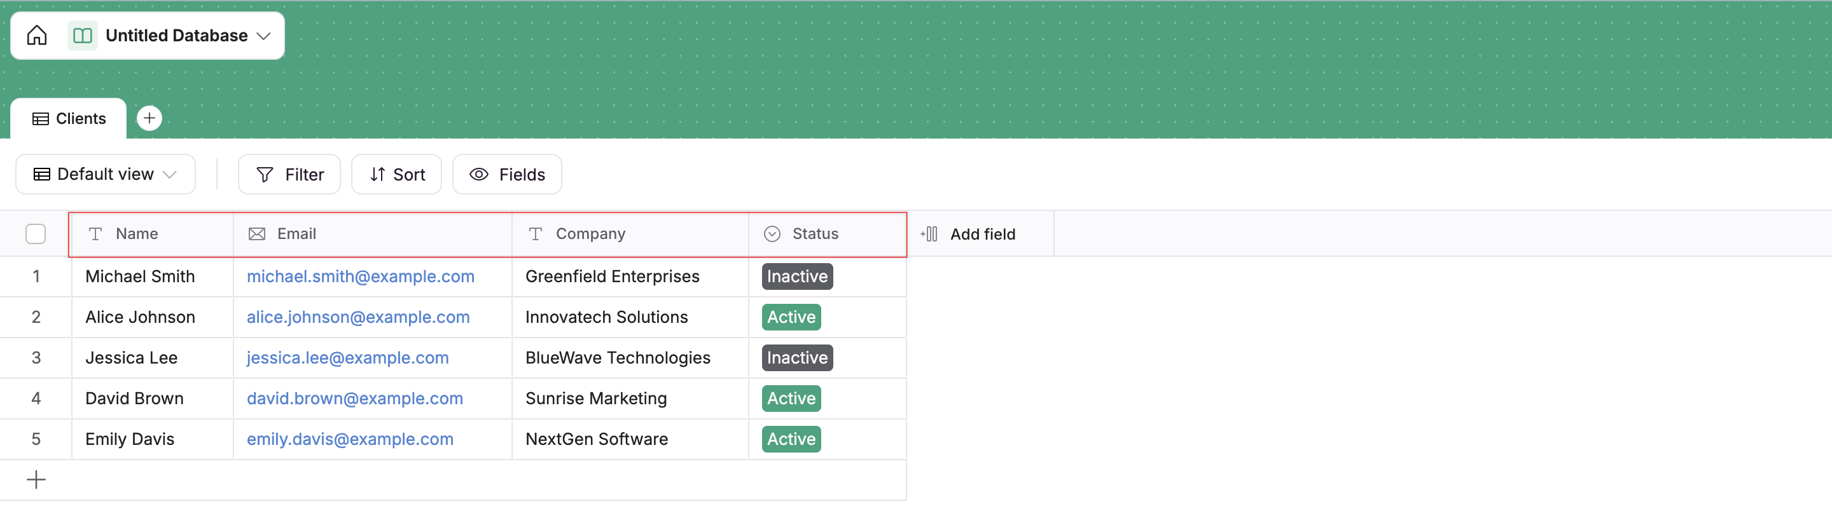1832x525 pixels.
Task: Select row number 4
Action: point(36,398)
